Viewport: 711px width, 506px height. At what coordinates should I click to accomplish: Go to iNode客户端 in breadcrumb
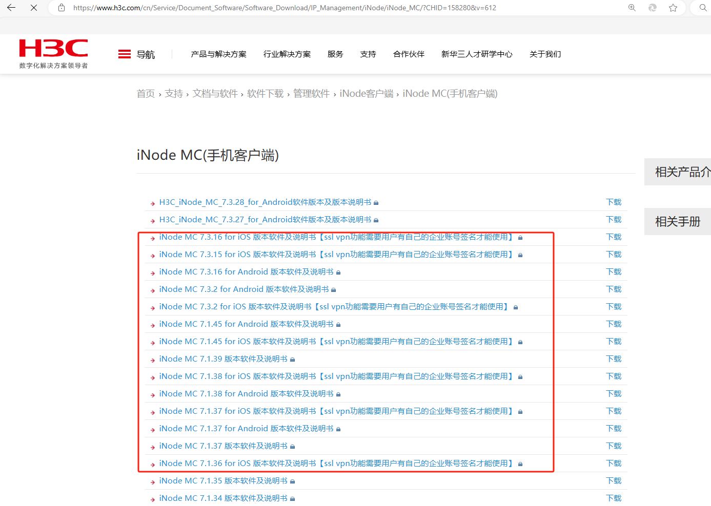(x=367, y=94)
